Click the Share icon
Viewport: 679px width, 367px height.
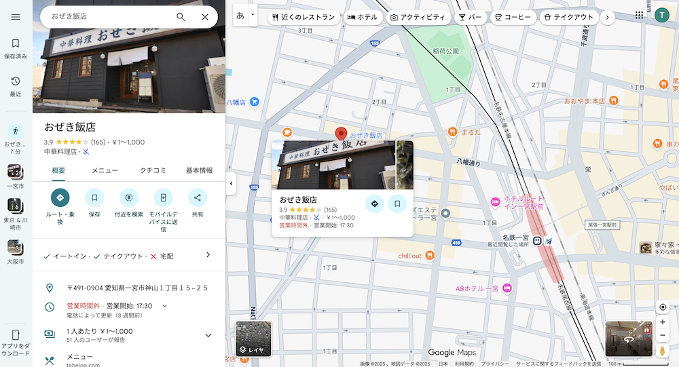[x=198, y=197]
